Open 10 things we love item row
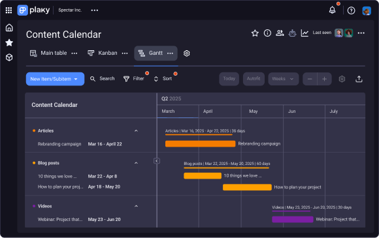The width and height of the screenshot is (379, 238). [x=58, y=176]
